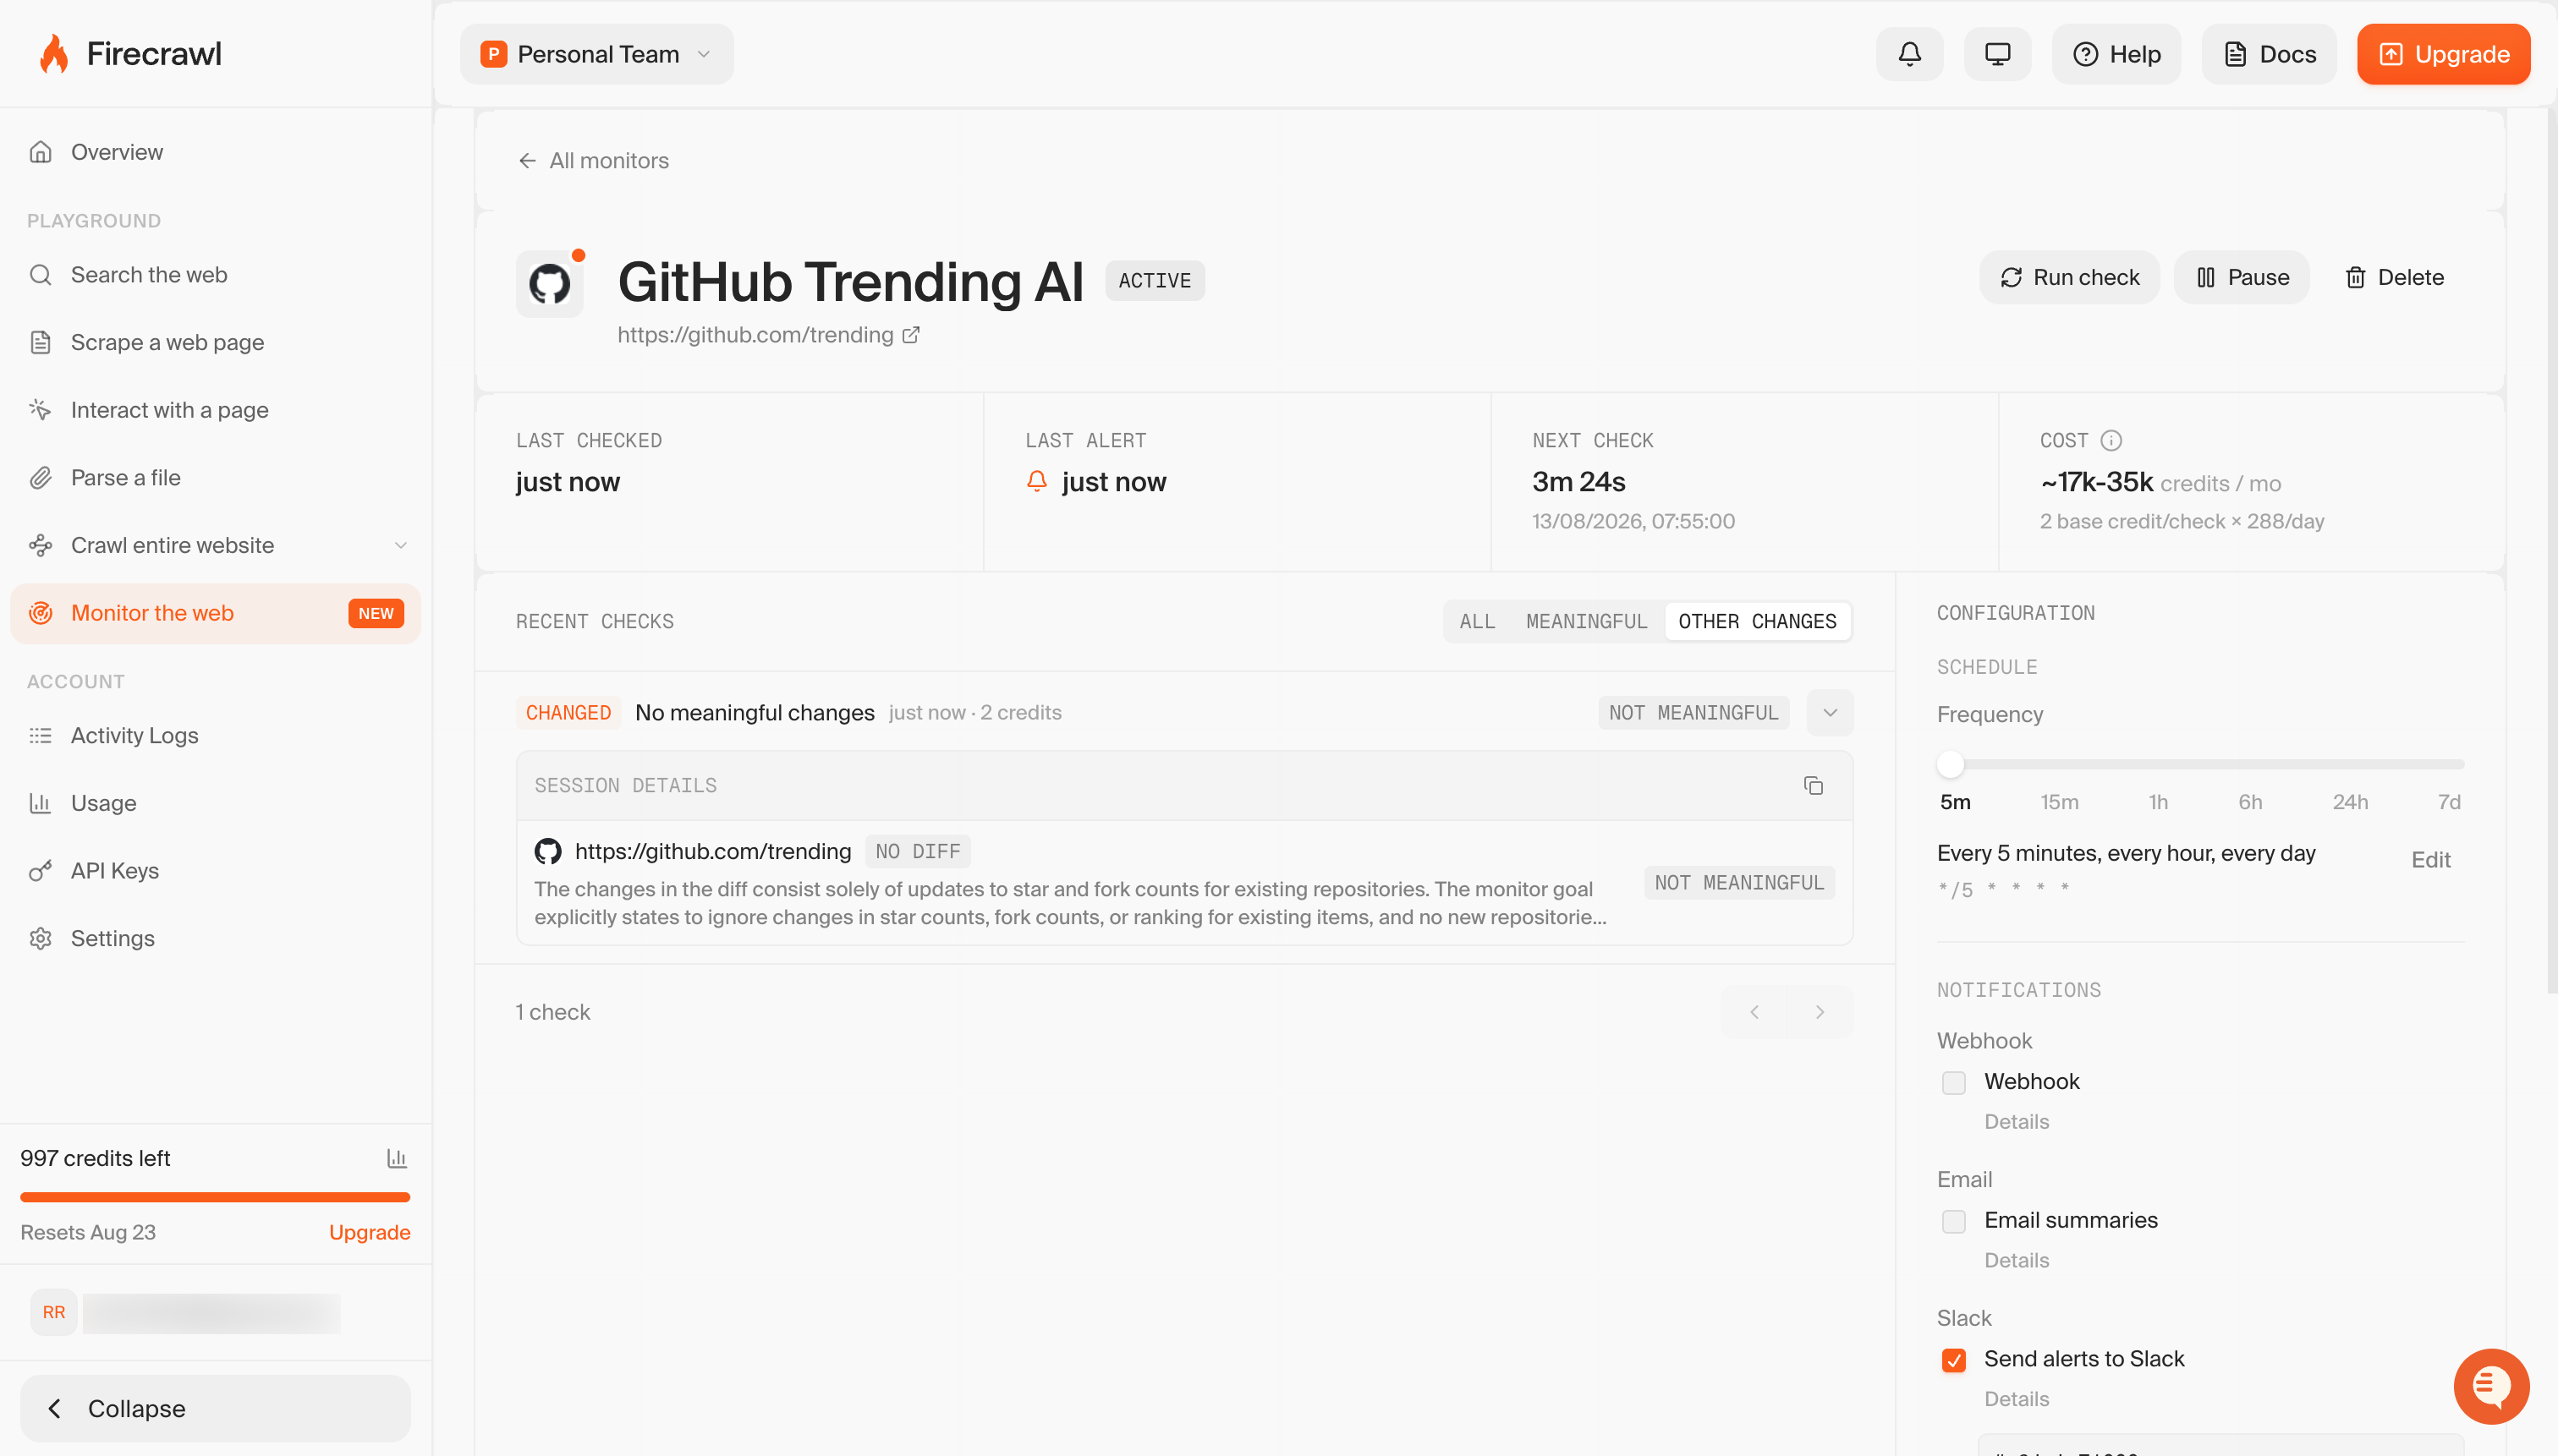Delete this monitor
This screenshot has width=2558, height=1456.
2394,277
